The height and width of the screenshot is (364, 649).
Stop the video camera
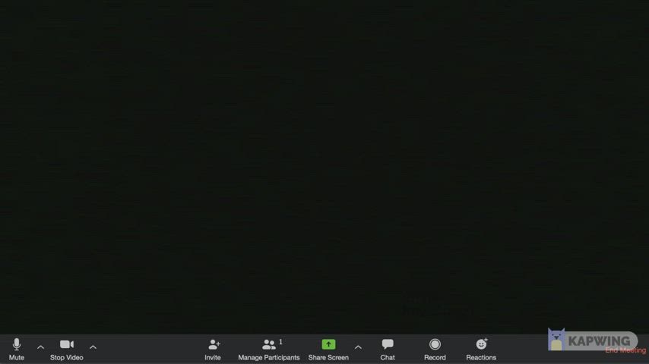pos(67,349)
